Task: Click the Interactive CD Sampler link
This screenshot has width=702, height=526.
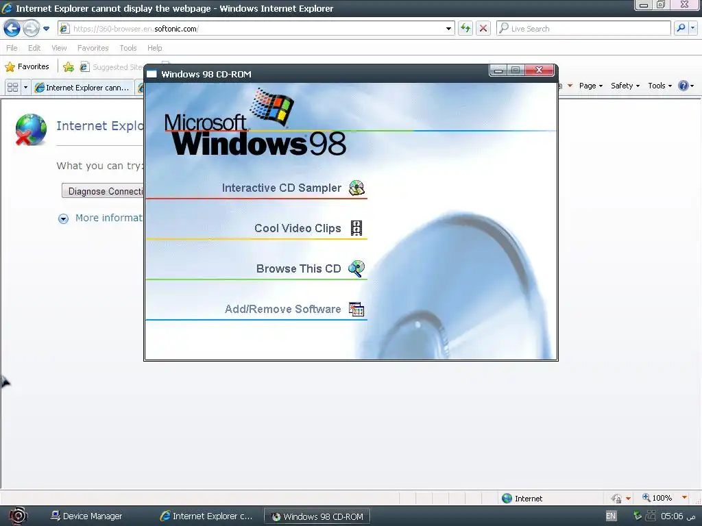Action: [281, 188]
